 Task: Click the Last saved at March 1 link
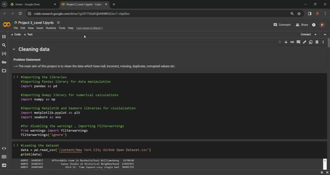pos(89,28)
